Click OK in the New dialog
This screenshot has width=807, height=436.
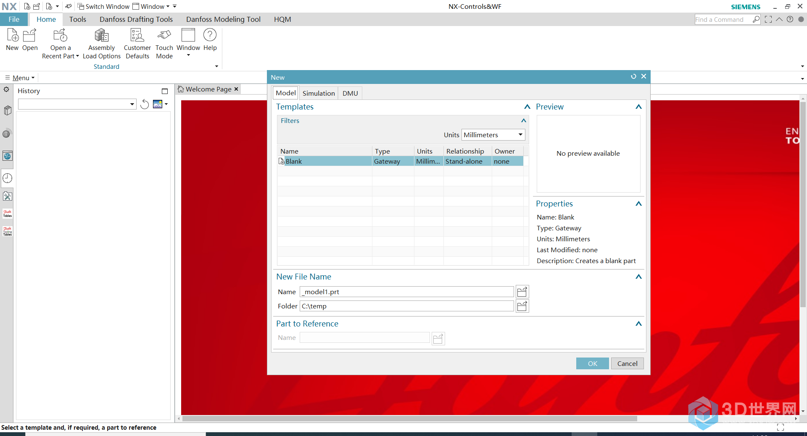593,363
